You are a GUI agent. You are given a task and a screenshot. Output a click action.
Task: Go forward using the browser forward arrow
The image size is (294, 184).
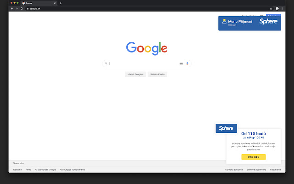pos(17,9)
